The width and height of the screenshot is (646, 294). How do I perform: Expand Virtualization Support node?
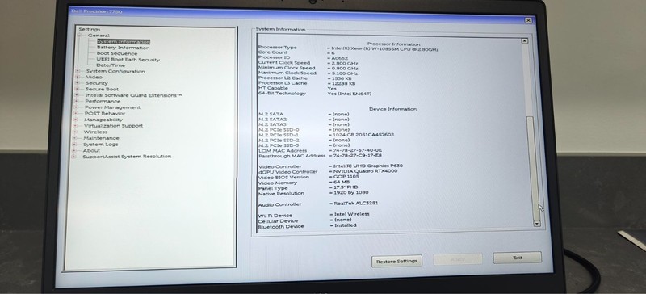(75, 126)
